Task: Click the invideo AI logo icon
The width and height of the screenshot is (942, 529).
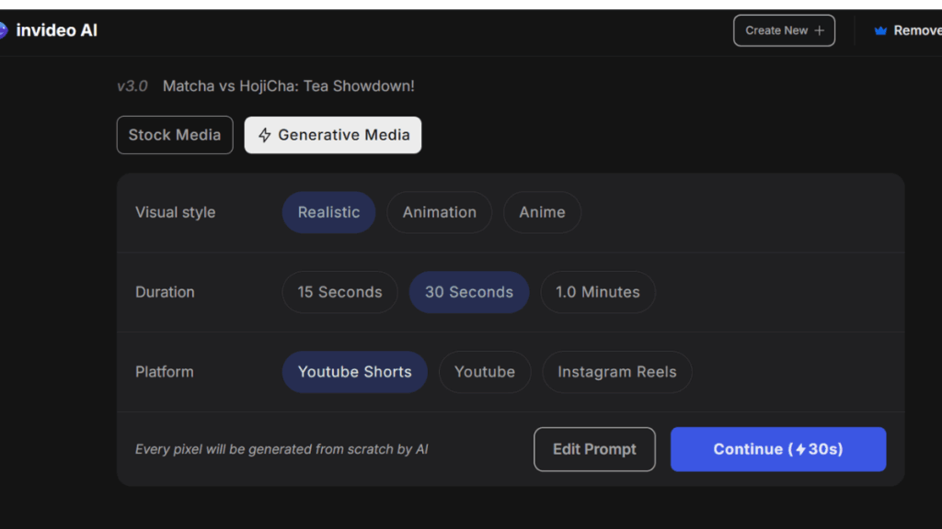Action: coord(3,30)
